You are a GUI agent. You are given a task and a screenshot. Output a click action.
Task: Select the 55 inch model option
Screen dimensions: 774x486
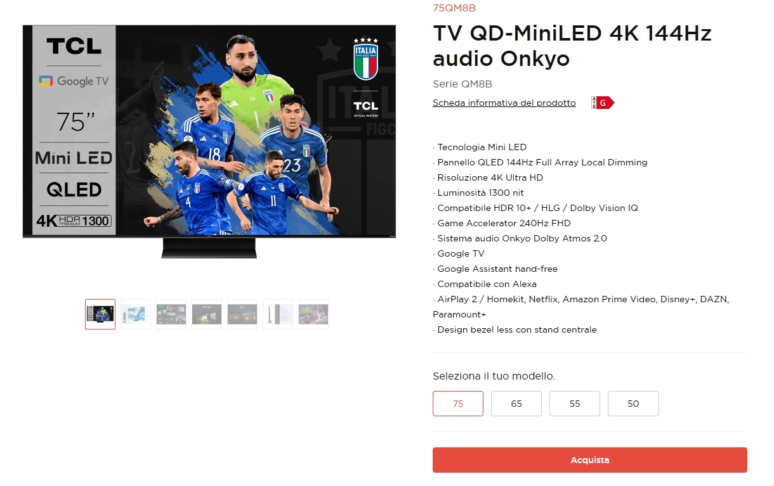(575, 404)
